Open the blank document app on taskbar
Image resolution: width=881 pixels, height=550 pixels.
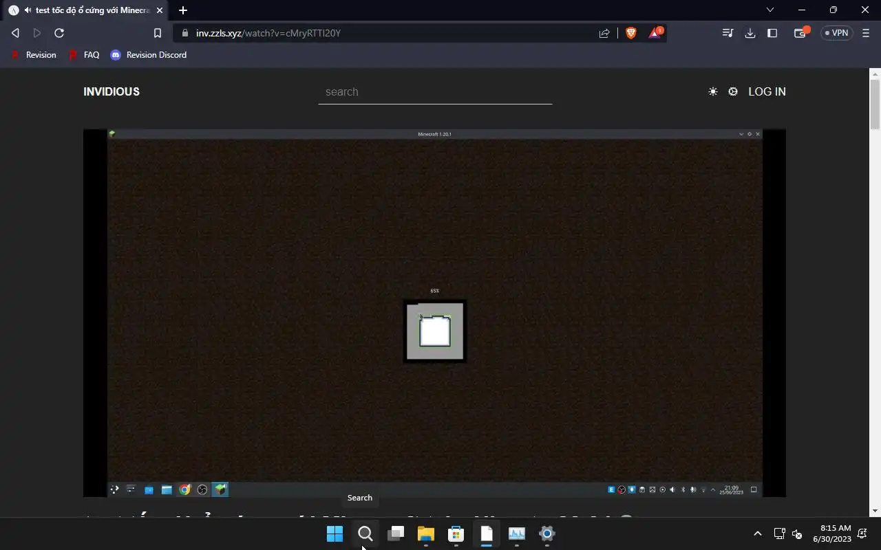pos(486,533)
